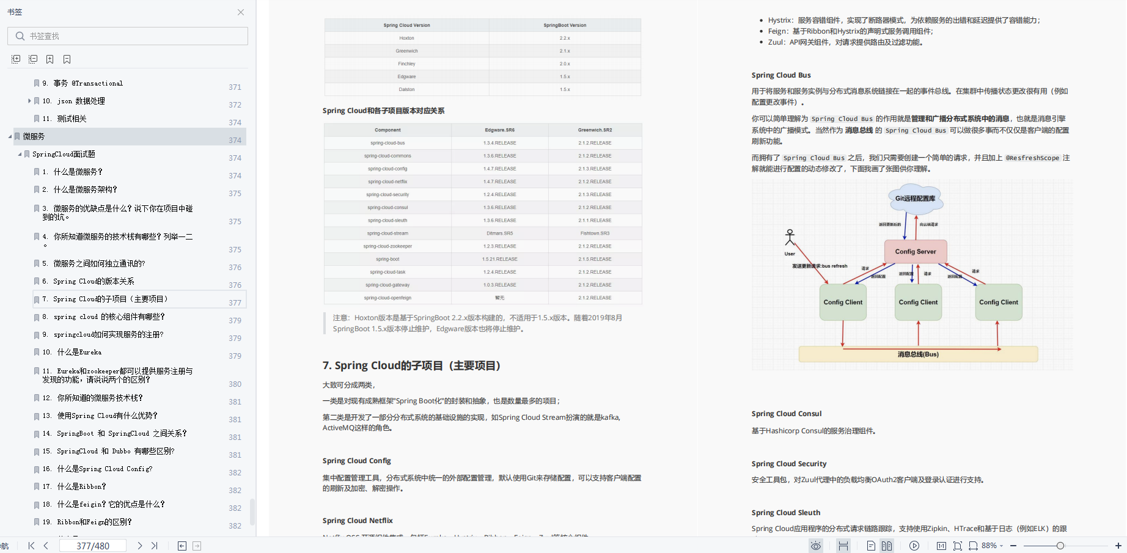1127x553 pixels.
Task: Click the remove bookmark icon beside add bookmark
Action: pyautogui.click(x=67, y=59)
